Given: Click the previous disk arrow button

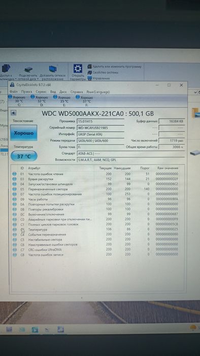Looking at the screenshot, I should click(14, 113).
